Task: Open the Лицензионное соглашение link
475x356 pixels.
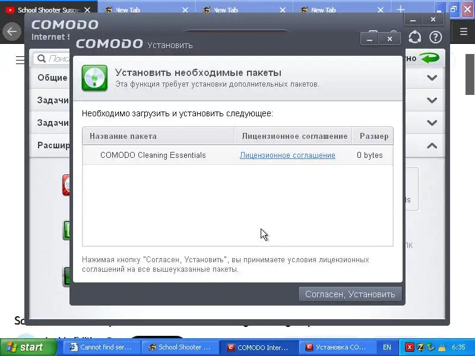Action: 287,155
